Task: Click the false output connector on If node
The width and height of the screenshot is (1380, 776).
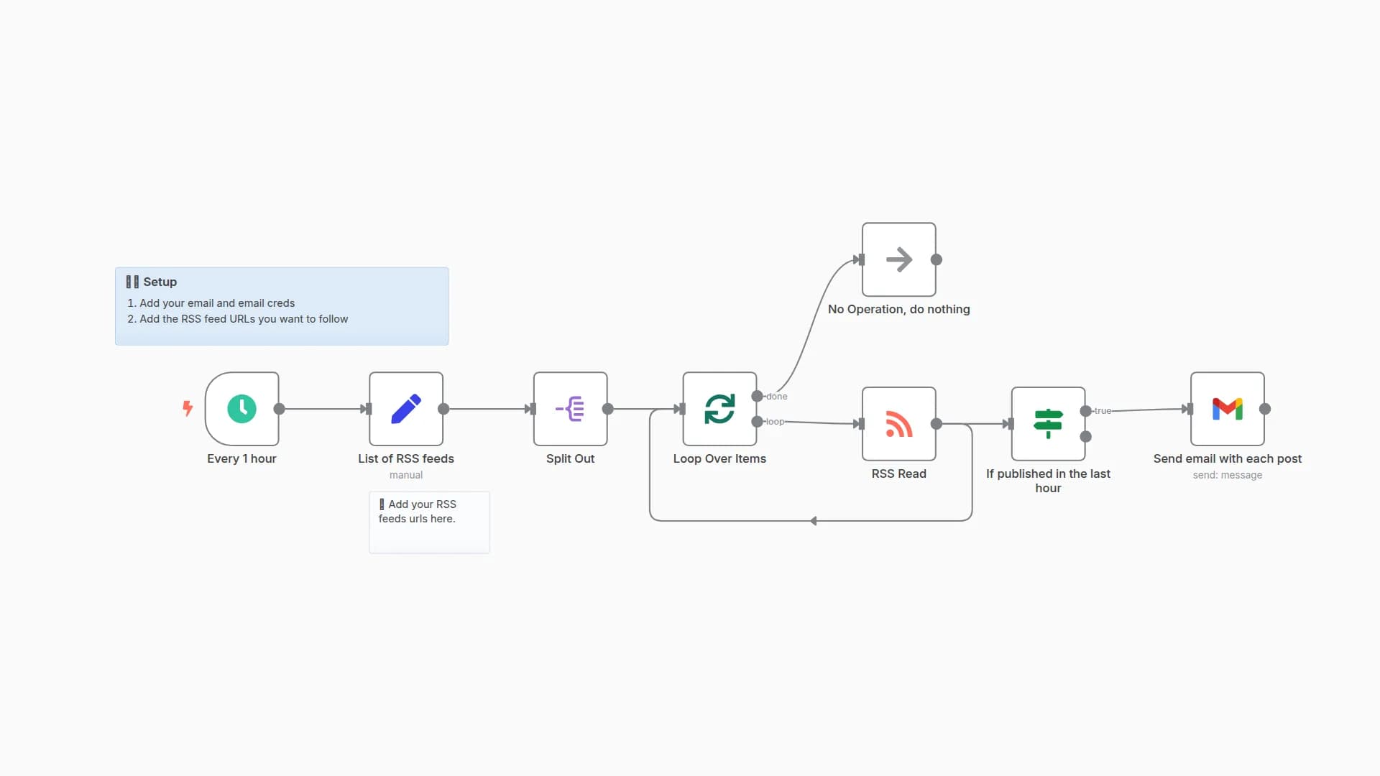Action: pyautogui.click(x=1086, y=437)
